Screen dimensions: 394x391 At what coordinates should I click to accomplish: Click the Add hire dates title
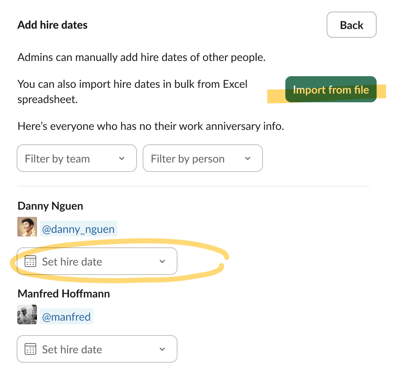pos(52,25)
